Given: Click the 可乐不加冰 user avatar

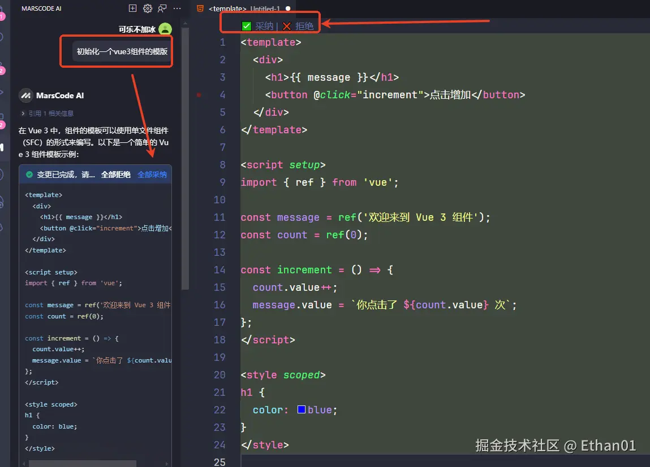Looking at the screenshot, I should 165,28.
